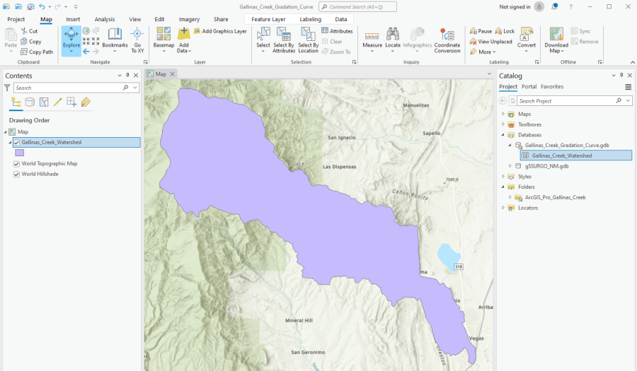Click View Unplaced labels button
Image resolution: width=637 pixels, height=371 pixels.
490,42
